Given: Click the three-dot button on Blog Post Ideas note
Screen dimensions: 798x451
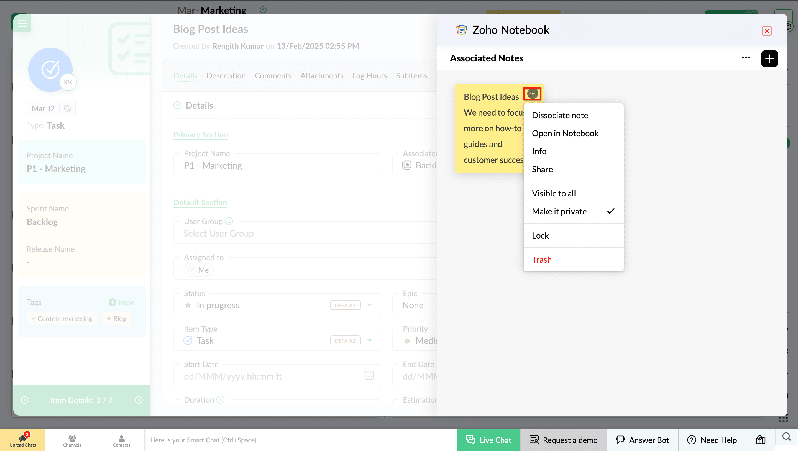Looking at the screenshot, I should click(532, 93).
